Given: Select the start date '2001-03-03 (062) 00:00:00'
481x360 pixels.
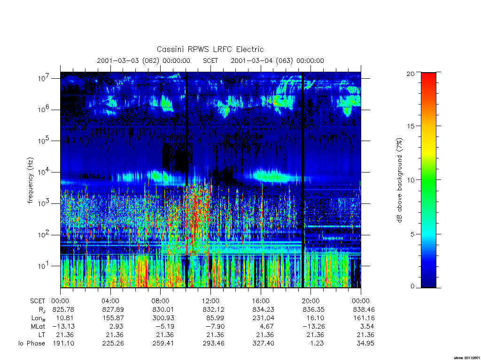Looking at the screenshot, I should tap(144, 60).
